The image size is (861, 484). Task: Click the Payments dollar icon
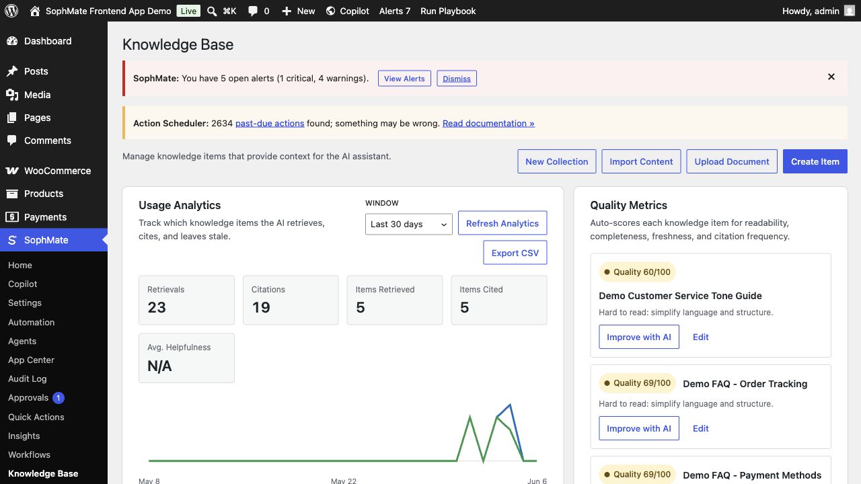click(12, 217)
